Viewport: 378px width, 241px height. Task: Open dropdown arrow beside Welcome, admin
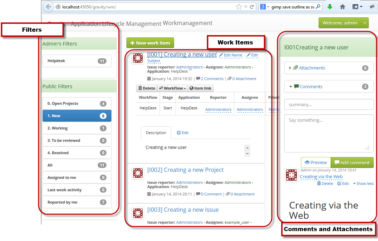pyautogui.click(x=365, y=23)
